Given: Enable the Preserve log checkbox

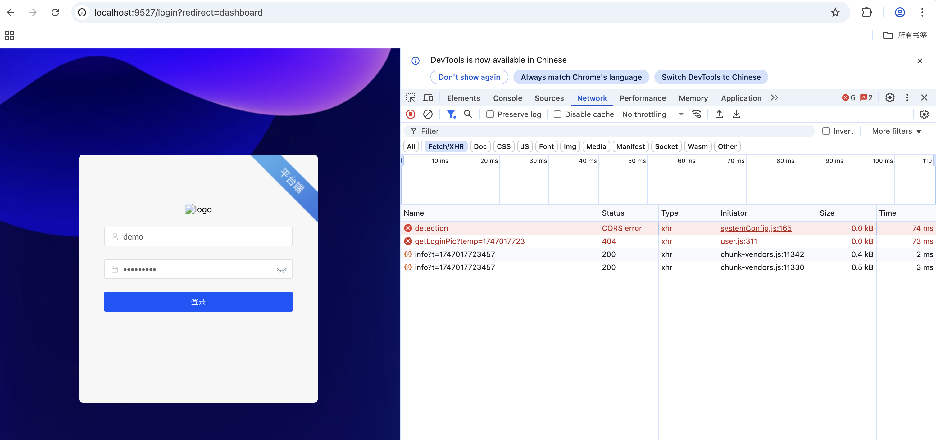Looking at the screenshot, I should coord(490,114).
